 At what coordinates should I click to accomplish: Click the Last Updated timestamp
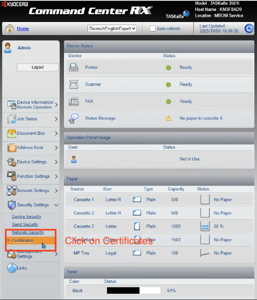click(x=219, y=31)
